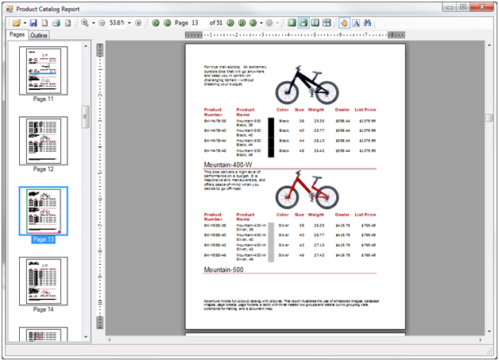This screenshot has height=361, width=499.
Task: Save the report using floppy disk icon
Action: (x=33, y=23)
